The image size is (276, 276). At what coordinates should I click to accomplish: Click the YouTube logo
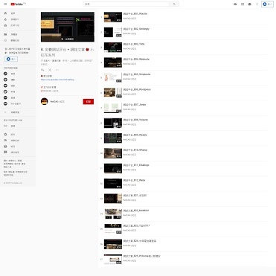[x=18, y=4]
